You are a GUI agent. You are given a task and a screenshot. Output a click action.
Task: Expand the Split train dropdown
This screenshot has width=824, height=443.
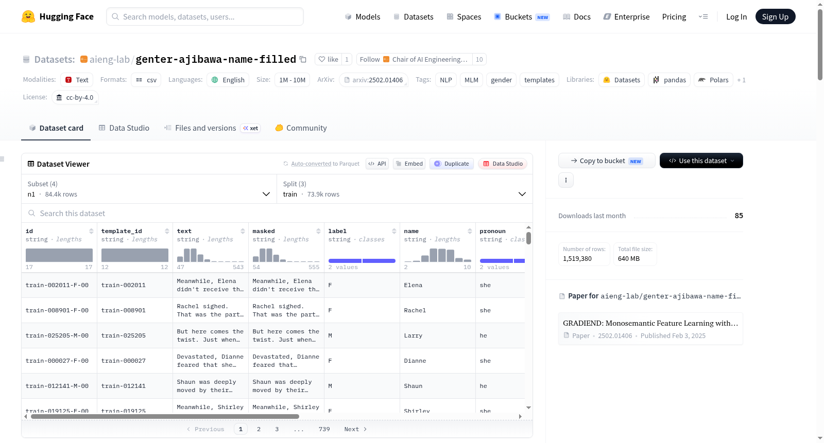(x=404, y=189)
